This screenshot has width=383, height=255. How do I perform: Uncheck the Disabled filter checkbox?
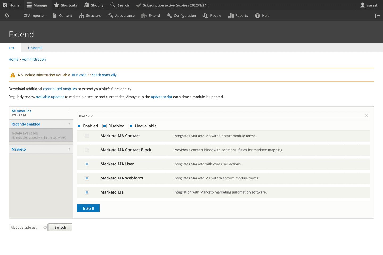click(x=105, y=126)
